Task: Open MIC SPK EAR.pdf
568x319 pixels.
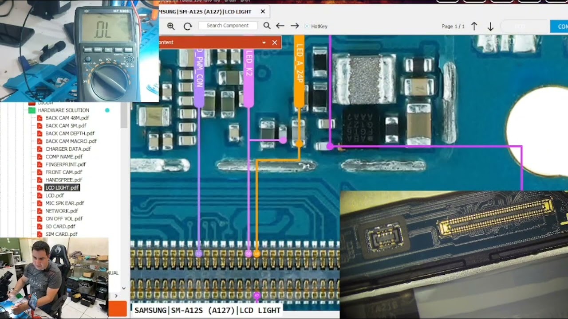Action: 65,203
